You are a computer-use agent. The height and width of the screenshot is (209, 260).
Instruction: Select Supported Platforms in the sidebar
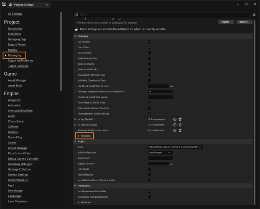point(20,61)
